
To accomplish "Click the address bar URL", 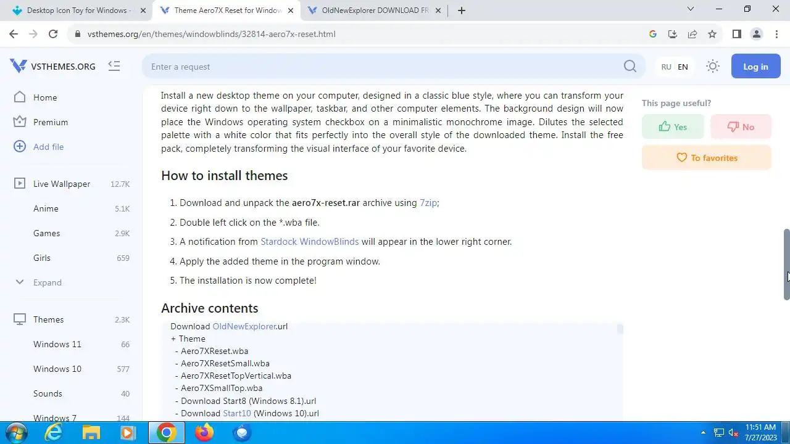I will pyautogui.click(x=211, y=34).
